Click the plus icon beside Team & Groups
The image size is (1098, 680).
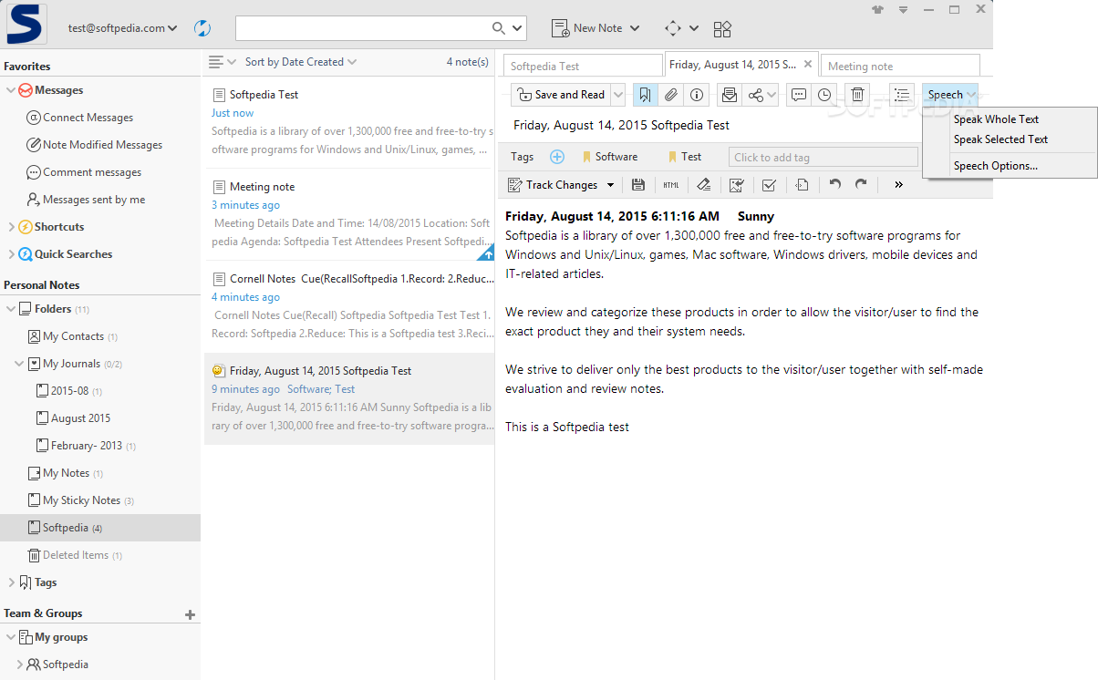(190, 614)
